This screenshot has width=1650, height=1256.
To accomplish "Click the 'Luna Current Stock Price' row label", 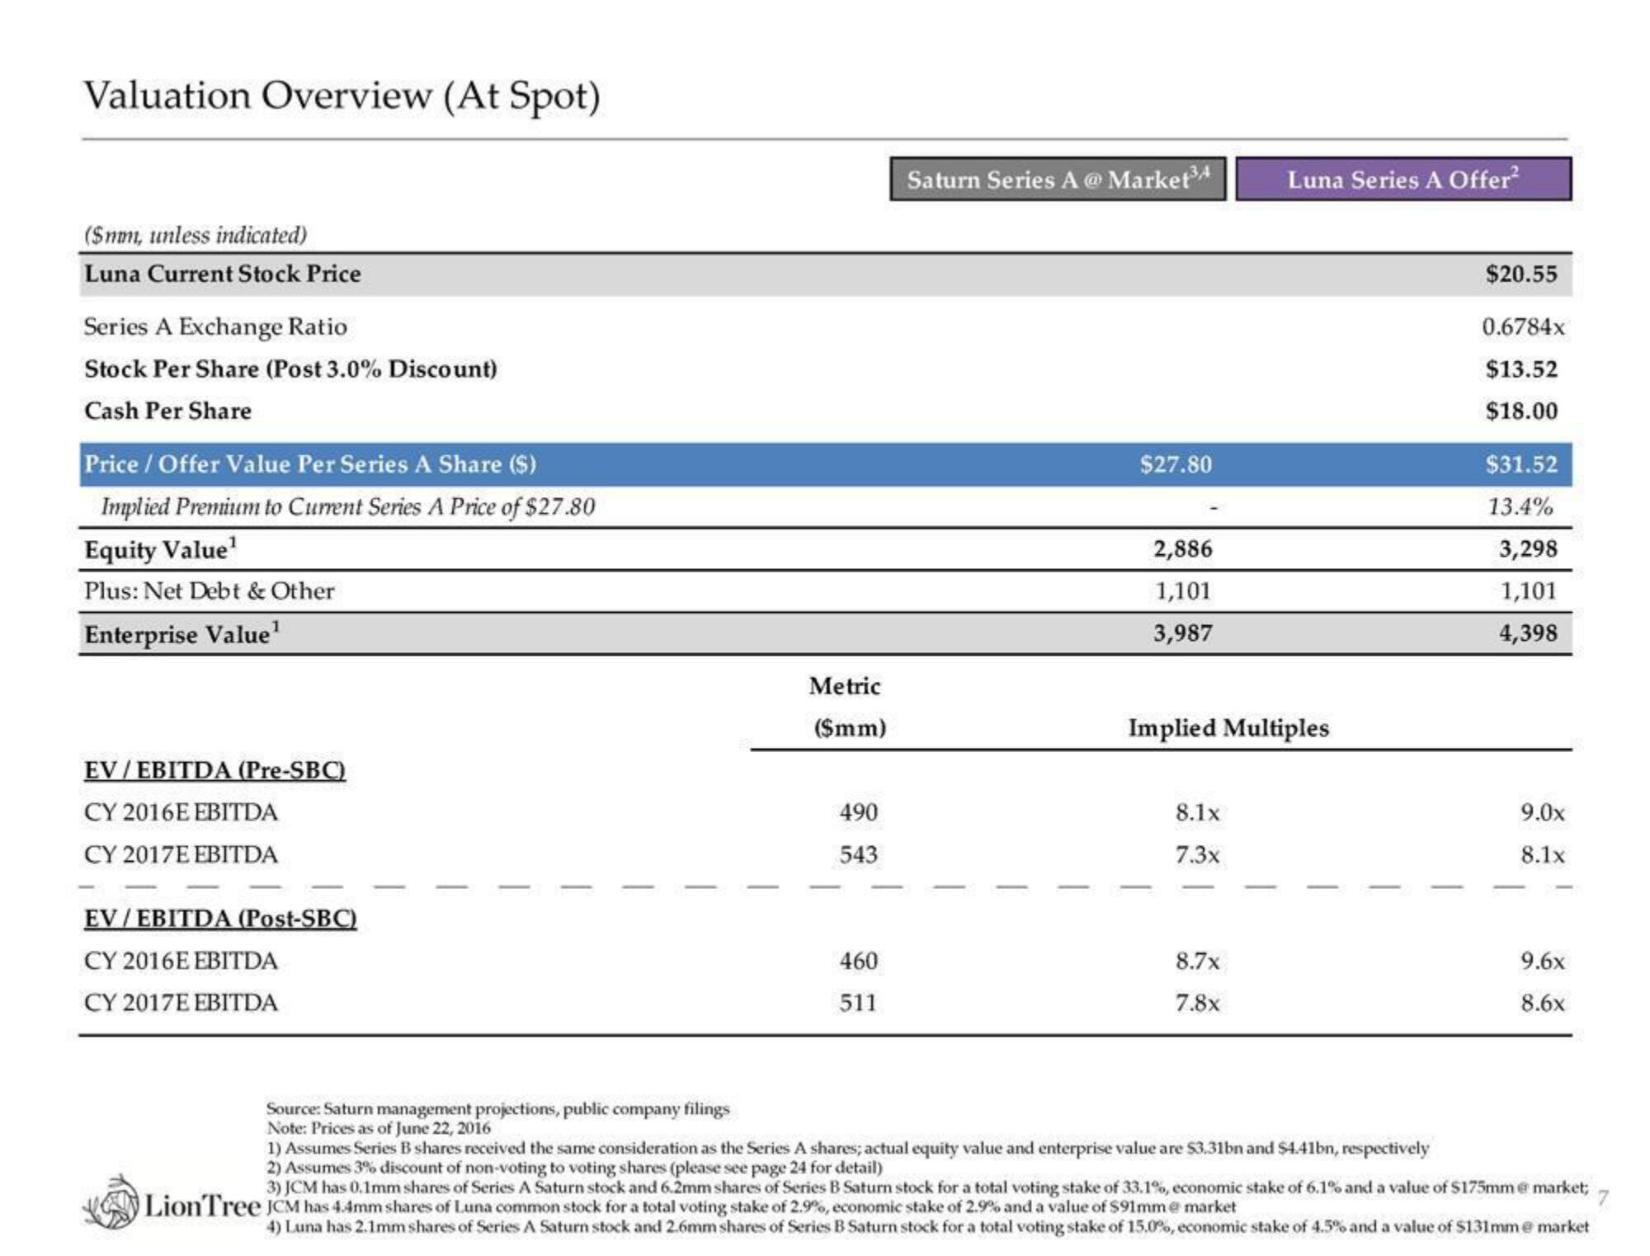I will tap(223, 274).
